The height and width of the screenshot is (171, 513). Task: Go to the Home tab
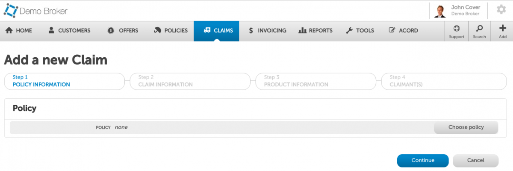coord(18,31)
